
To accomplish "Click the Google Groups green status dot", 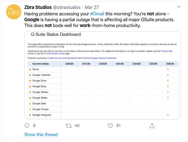I will 30,109.
